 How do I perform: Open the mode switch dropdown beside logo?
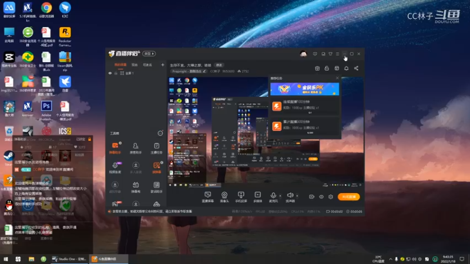point(149,53)
